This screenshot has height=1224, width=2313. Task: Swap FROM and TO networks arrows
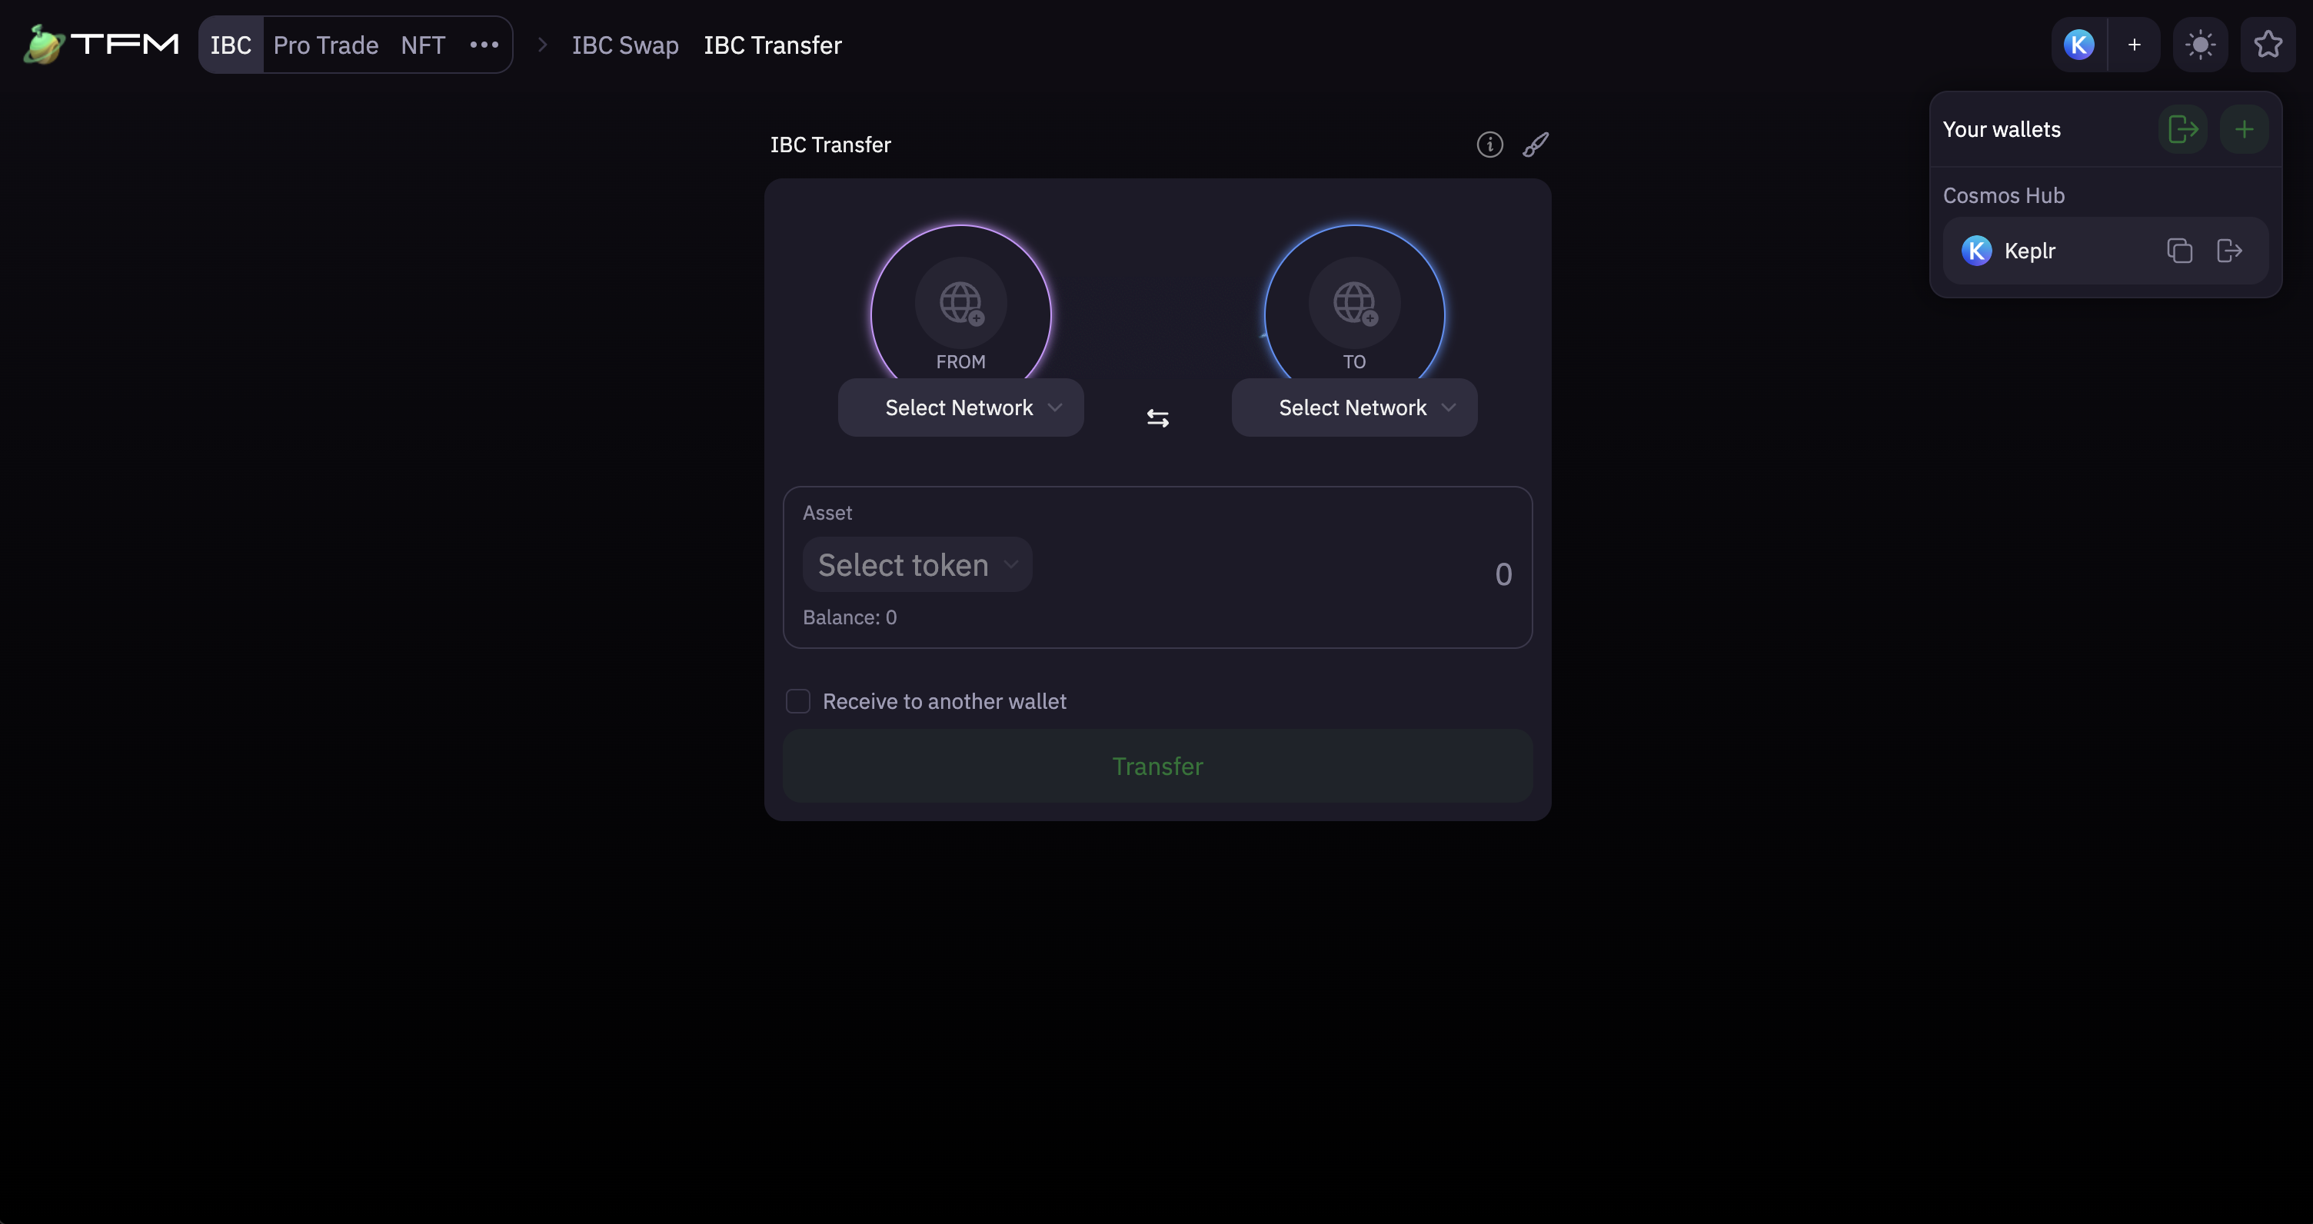[x=1157, y=418]
